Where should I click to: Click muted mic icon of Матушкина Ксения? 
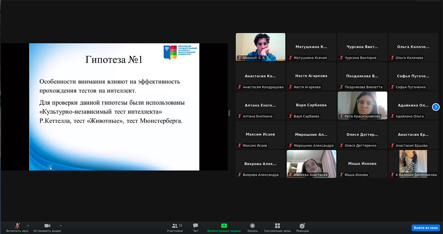click(290, 58)
